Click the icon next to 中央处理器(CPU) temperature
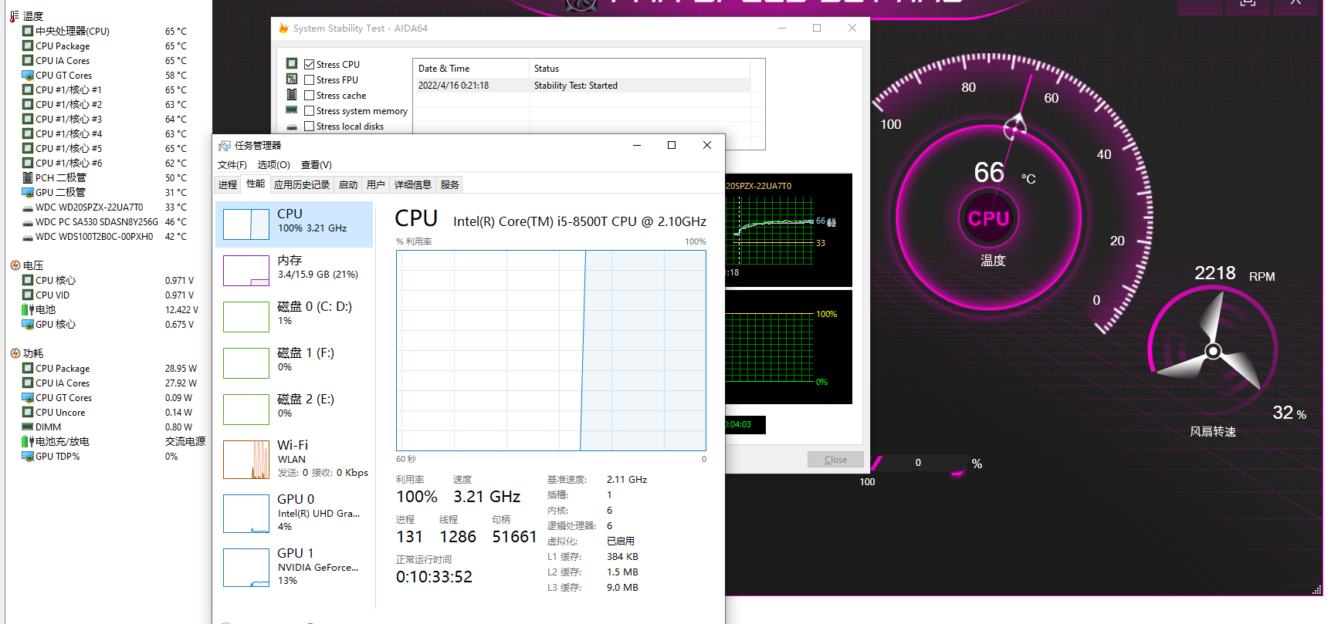The width and height of the screenshot is (1331, 624). click(x=28, y=32)
